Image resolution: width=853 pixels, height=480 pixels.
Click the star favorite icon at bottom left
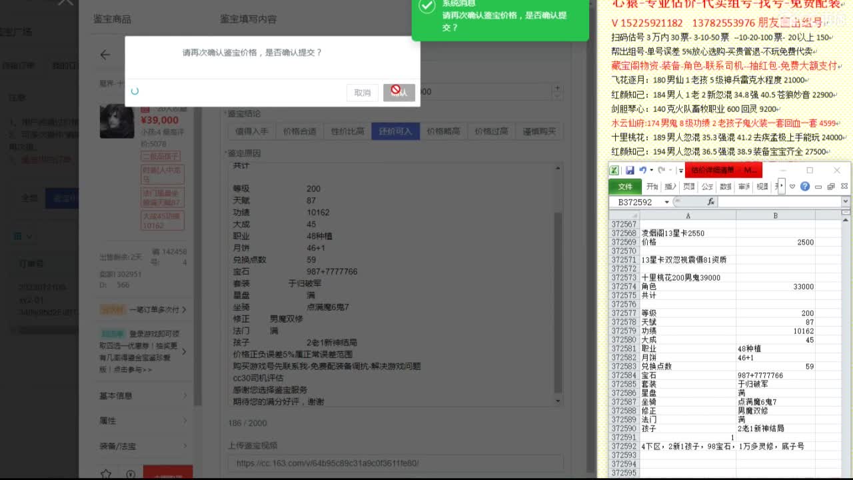pos(106,473)
